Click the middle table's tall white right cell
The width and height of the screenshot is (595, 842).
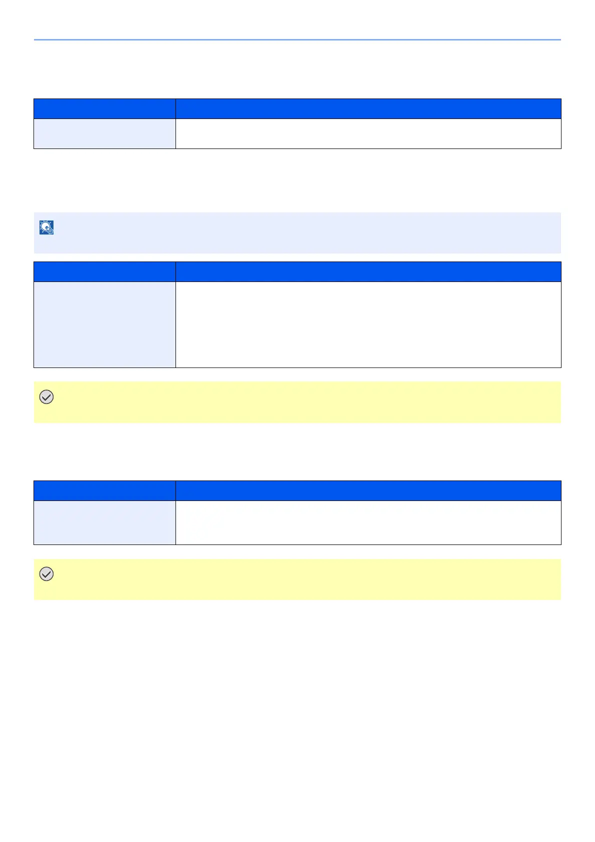(368, 324)
